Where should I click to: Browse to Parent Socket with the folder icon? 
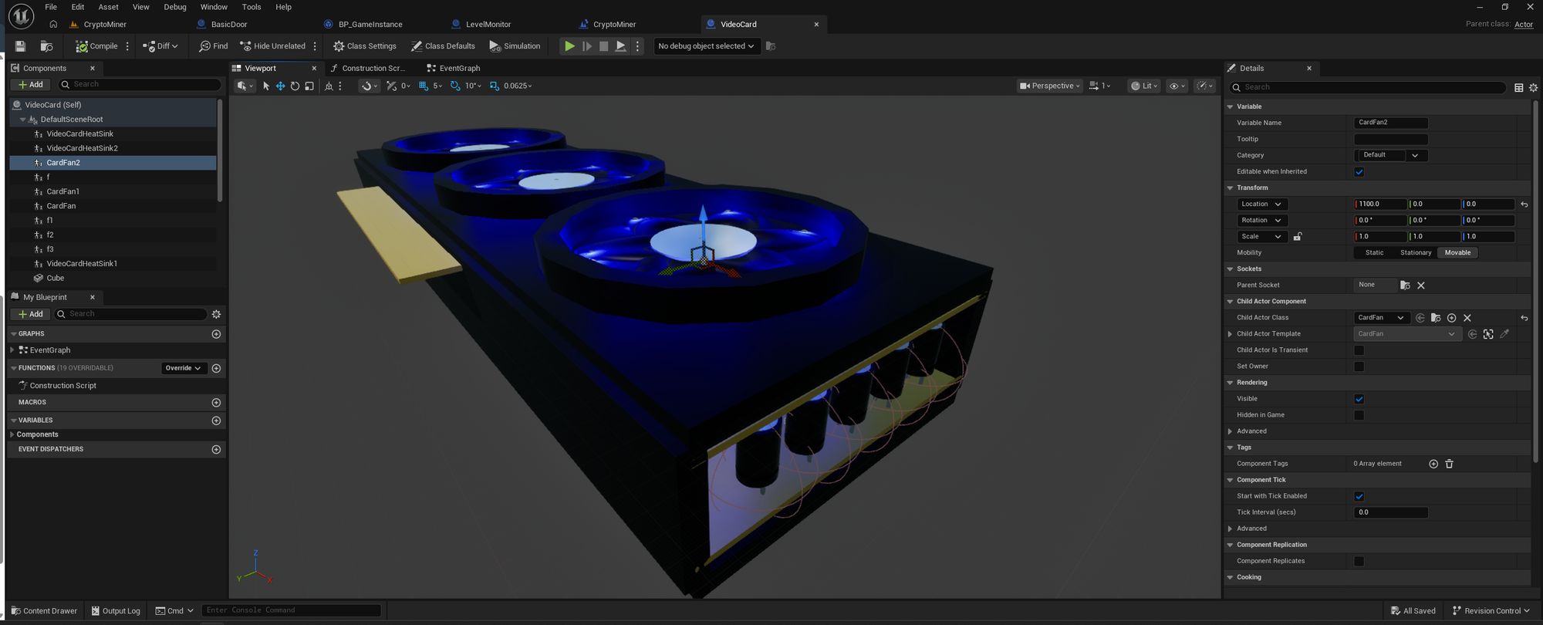[x=1405, y=285]
